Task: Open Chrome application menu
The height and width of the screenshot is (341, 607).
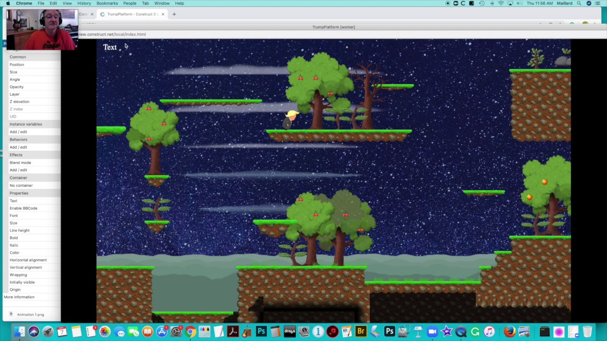Action: 24,3
